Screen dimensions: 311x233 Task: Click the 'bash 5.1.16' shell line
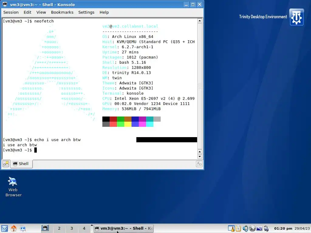pos(132,62)
